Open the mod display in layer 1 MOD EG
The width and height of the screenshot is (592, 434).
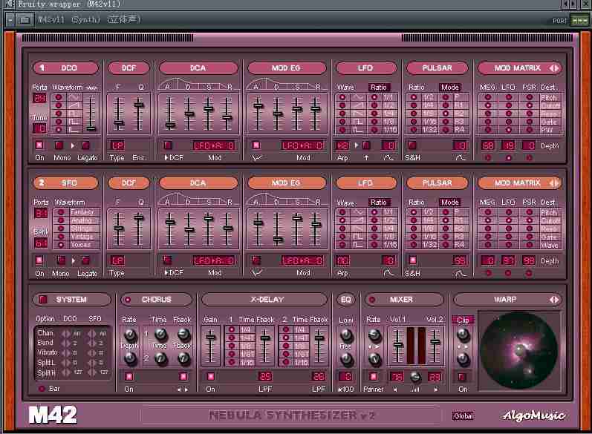tap(302, 145)
